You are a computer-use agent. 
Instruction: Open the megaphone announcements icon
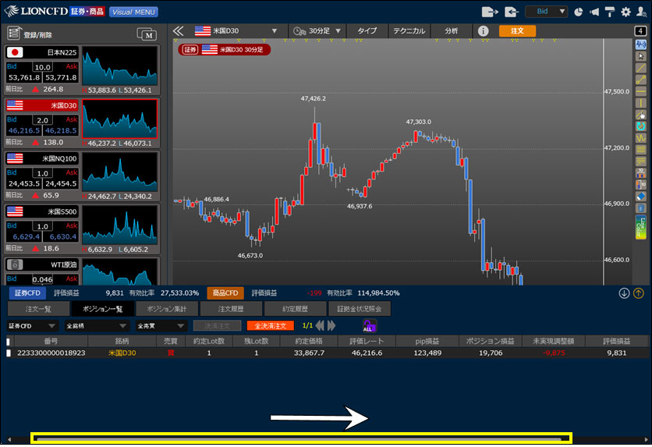594,12
